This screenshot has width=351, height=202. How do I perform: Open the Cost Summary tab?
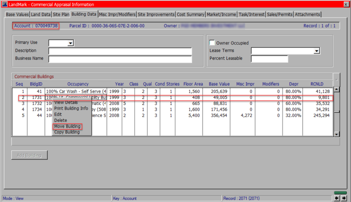tap(191, 14)
